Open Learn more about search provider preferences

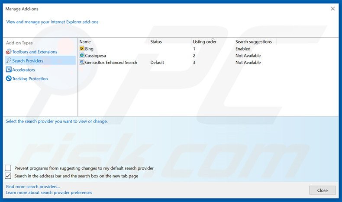(49, 193)
